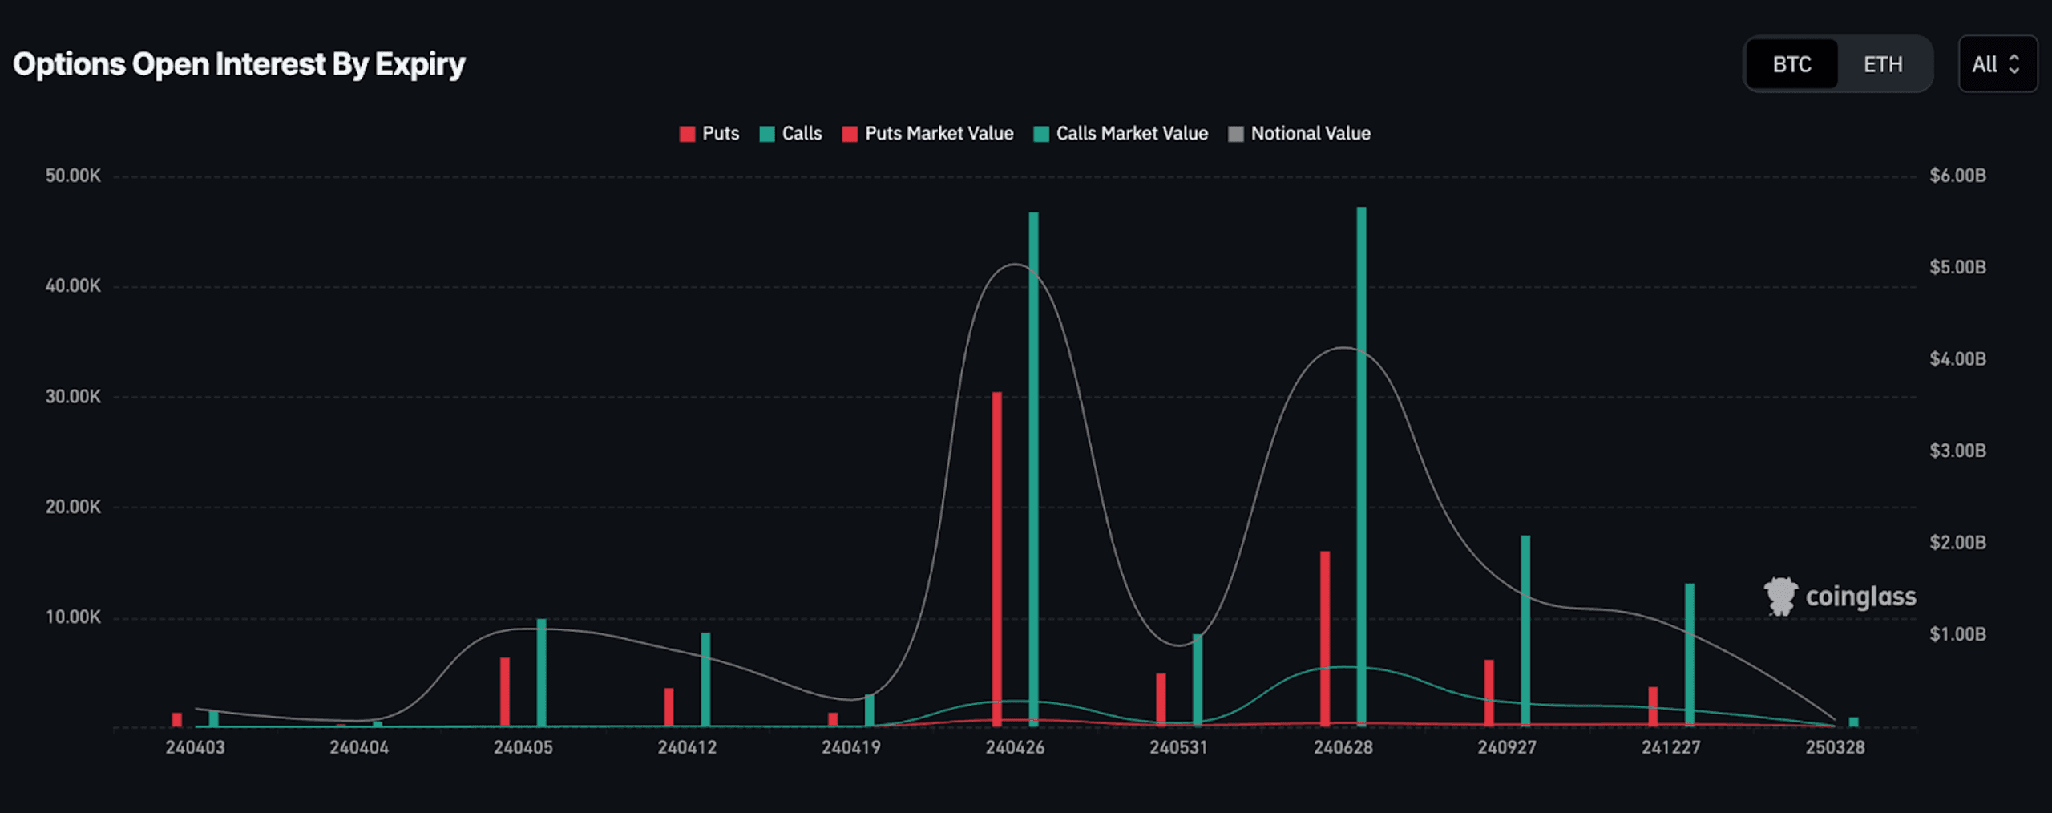The width and height of the screenshot is (2052, 813).
Task: Click the green Calls bar at 241227
Action: [x=1690, y=655]
